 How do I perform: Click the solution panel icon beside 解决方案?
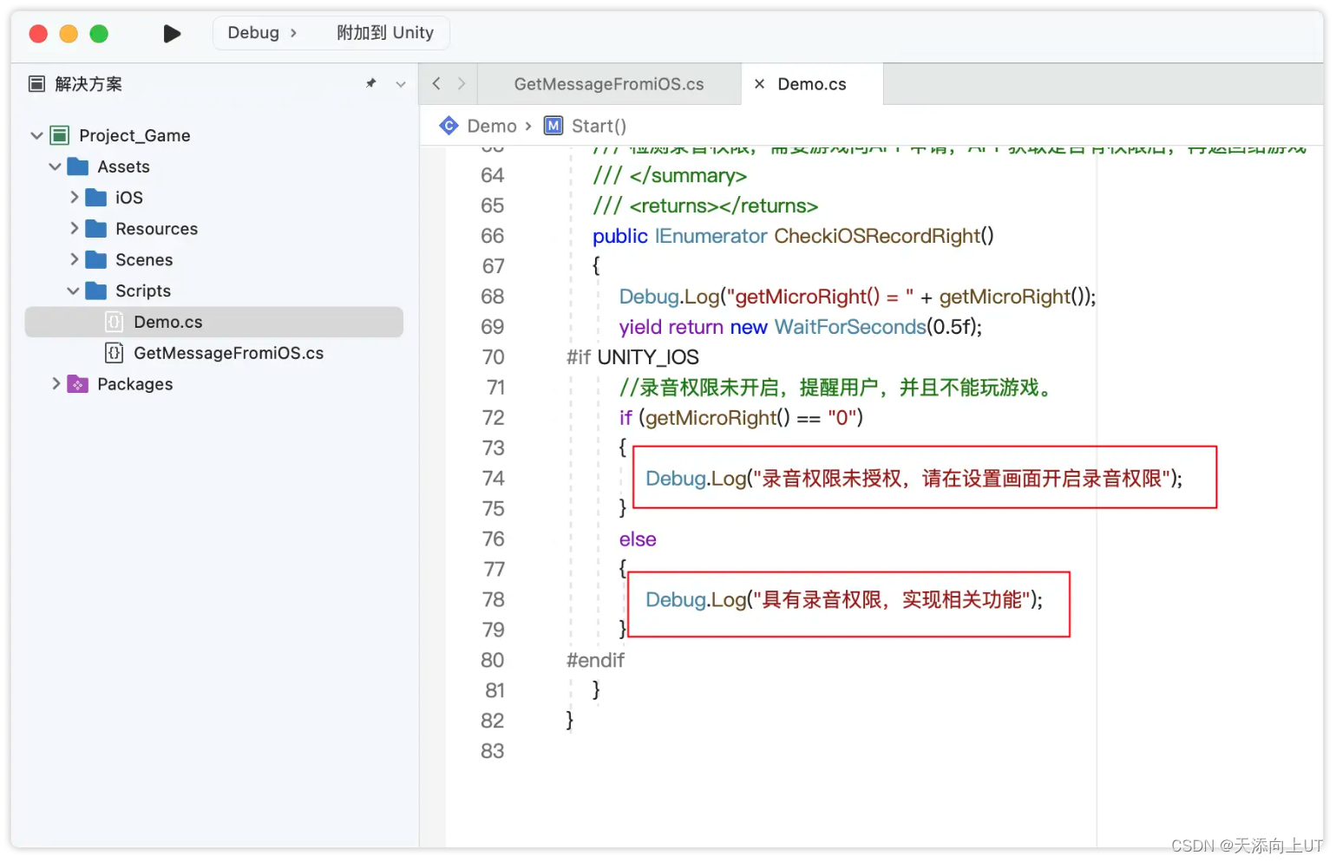[x=36, y=84]
